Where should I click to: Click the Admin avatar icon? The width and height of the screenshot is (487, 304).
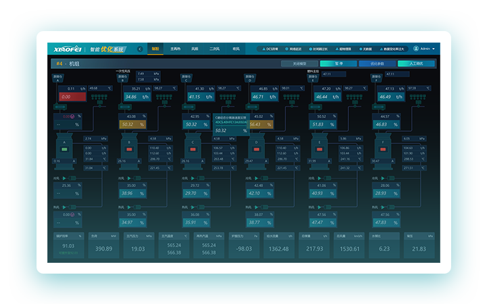[416, 49]
